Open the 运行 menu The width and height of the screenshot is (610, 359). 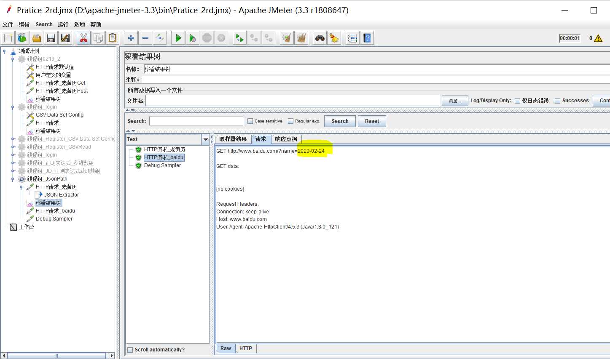[63, 24]
